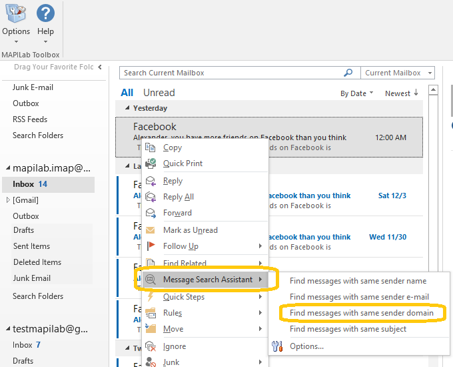Click the Quick Print printer icon
This screenshot has width=453, height=367.
tap(151, 163)
